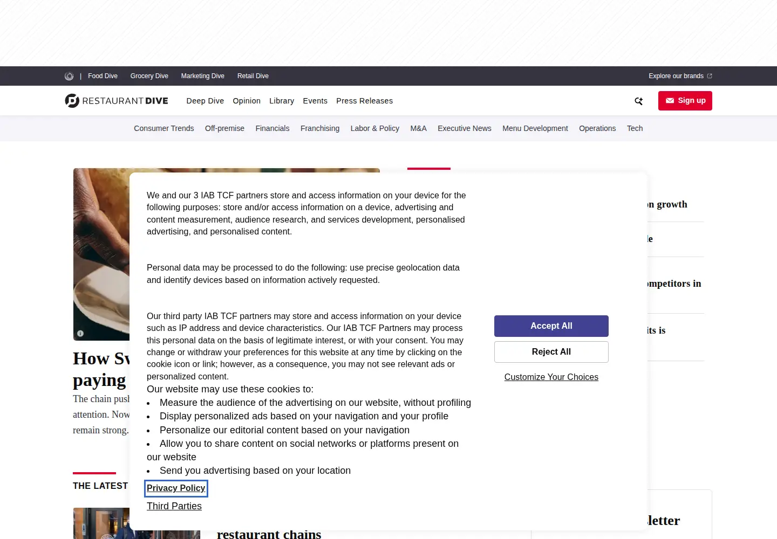Click the red Sign up button
Image resolution: width=777 pixels, height=539 pixels.
pyautogui.click(x=685, y=101)
